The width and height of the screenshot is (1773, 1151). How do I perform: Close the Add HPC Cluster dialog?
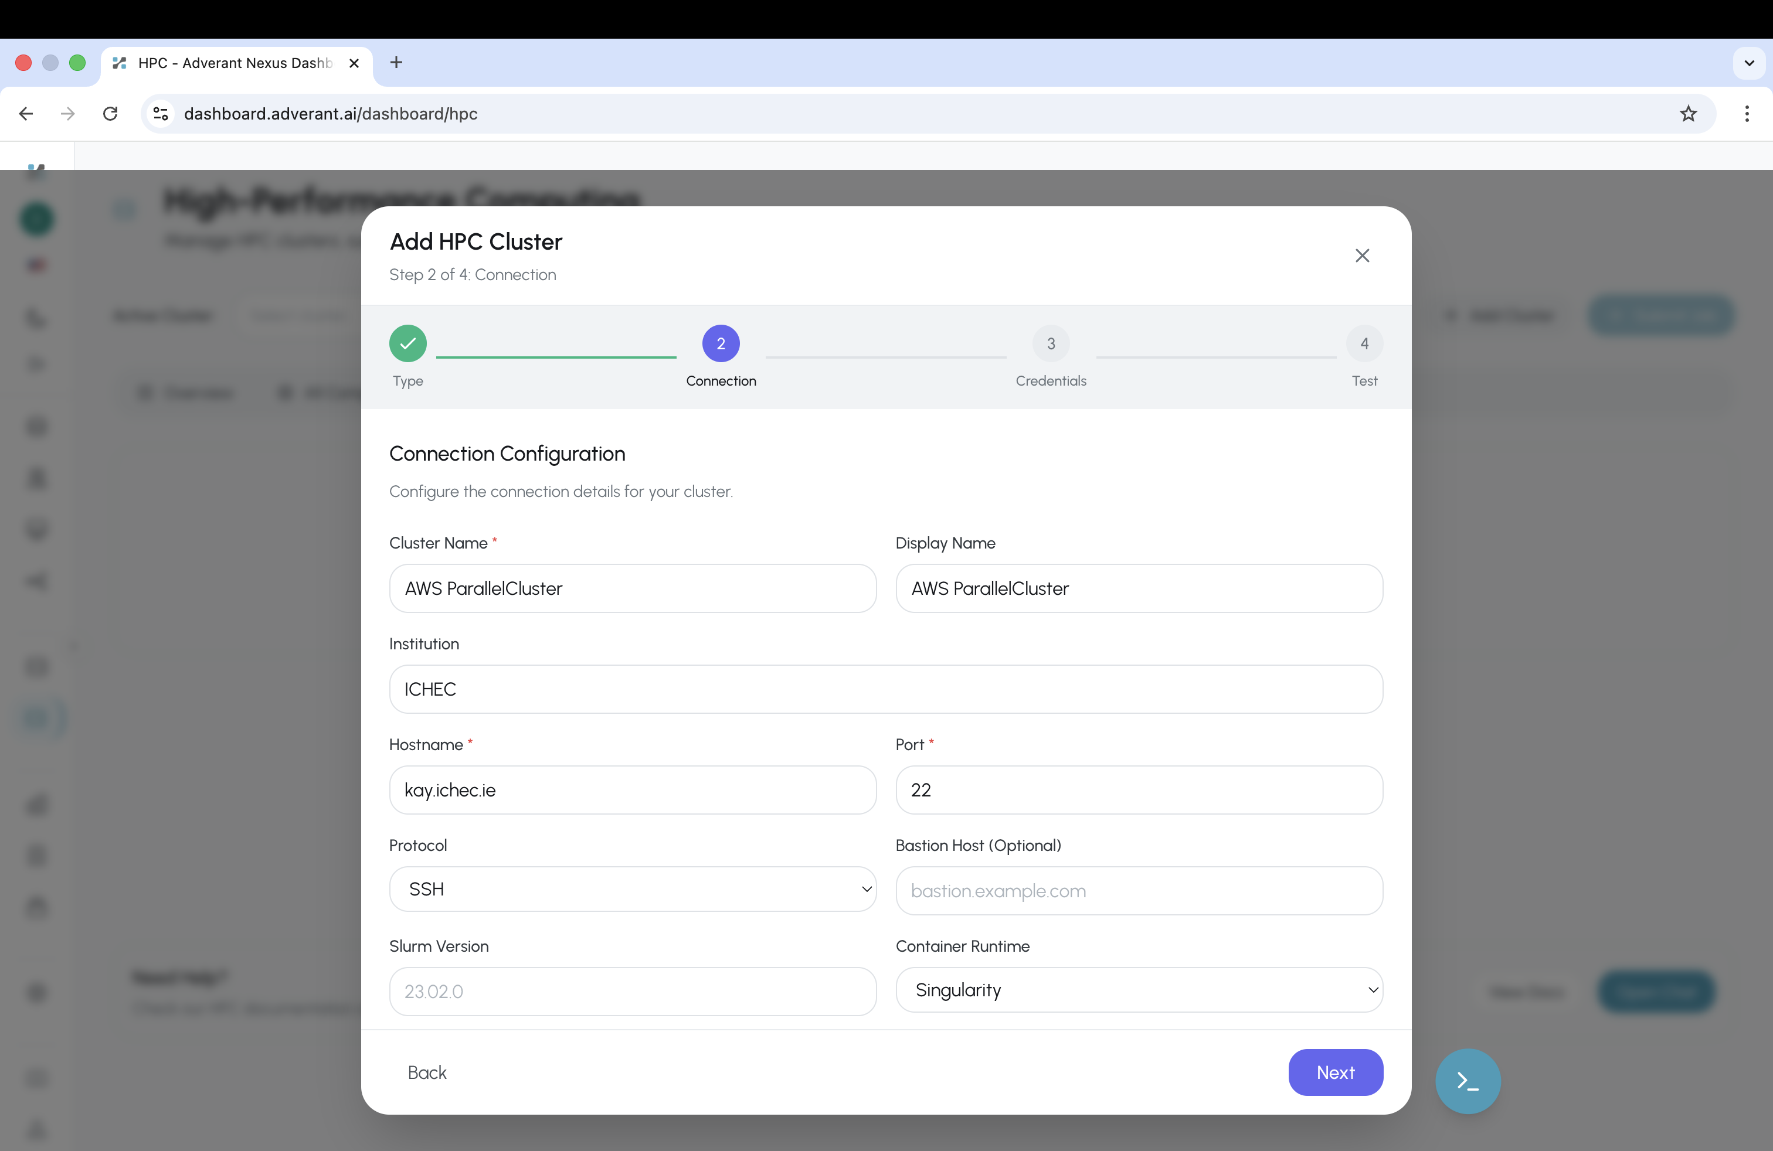tap(1362, 256)
